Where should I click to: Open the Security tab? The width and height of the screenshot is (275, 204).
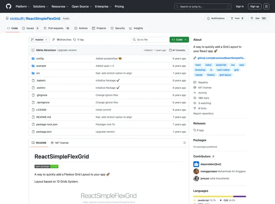118,28
